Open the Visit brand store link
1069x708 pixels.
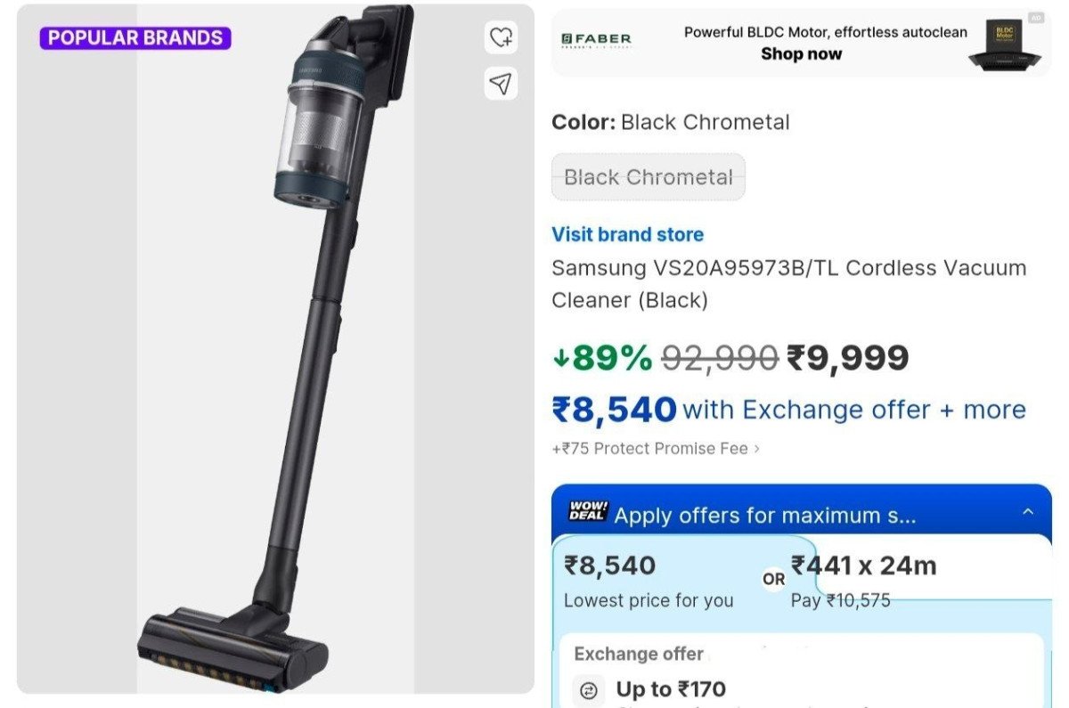pos(627,234)
